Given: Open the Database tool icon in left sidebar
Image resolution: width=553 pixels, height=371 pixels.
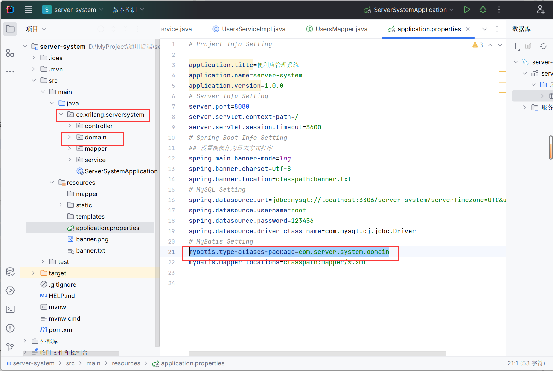Looking at the screenshot, I should (x=10, y=272).
